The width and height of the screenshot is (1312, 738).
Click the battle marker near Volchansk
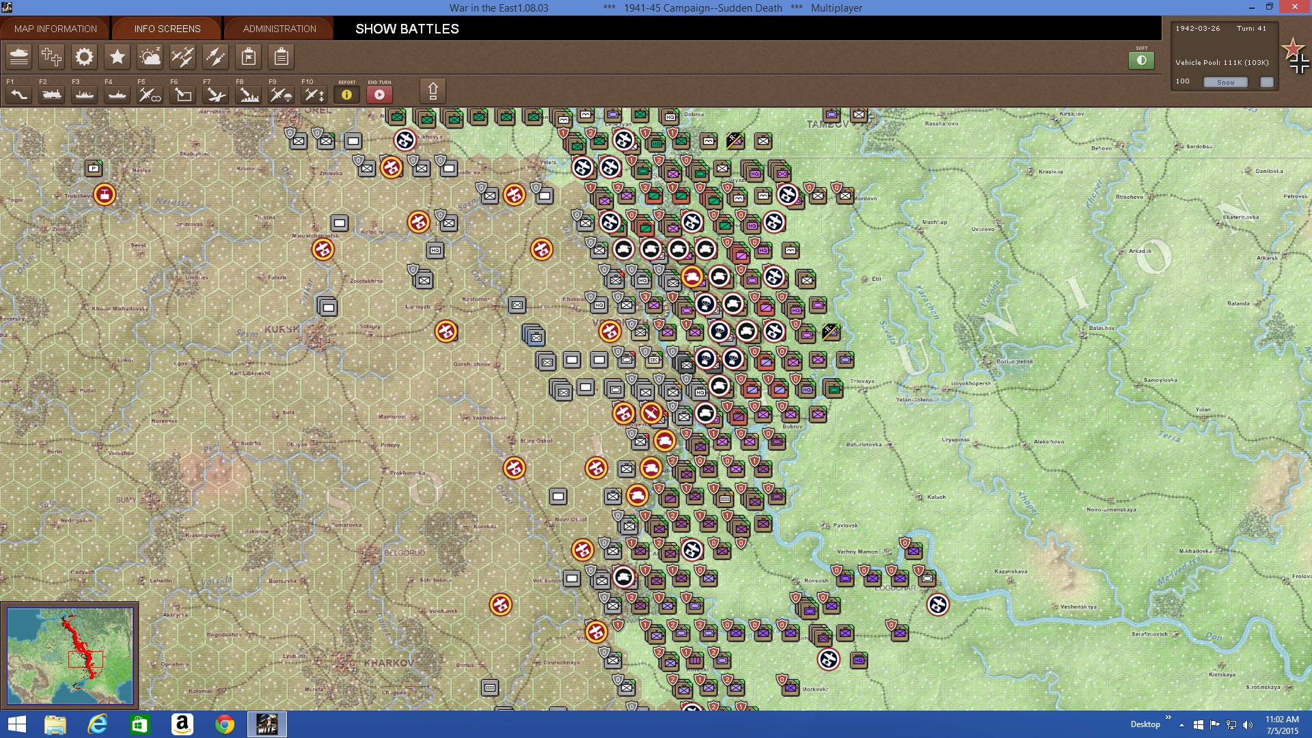500,605
